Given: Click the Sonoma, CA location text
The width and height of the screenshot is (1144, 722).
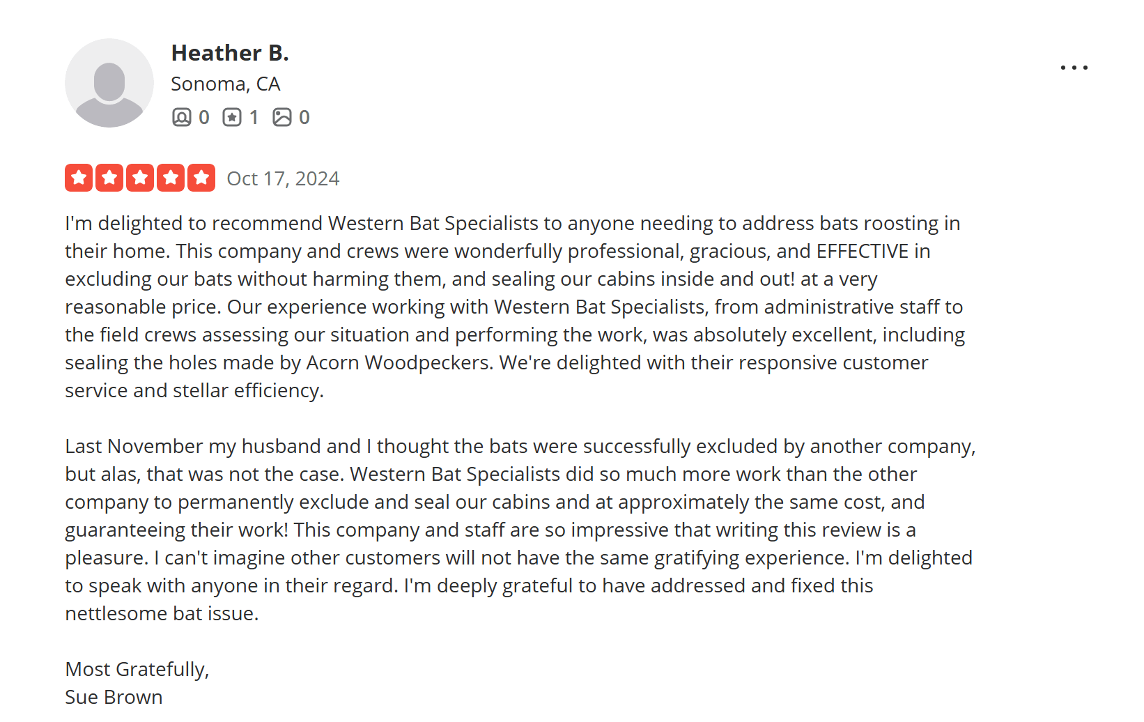Looking at the screenshot, I should click(225, 84).
